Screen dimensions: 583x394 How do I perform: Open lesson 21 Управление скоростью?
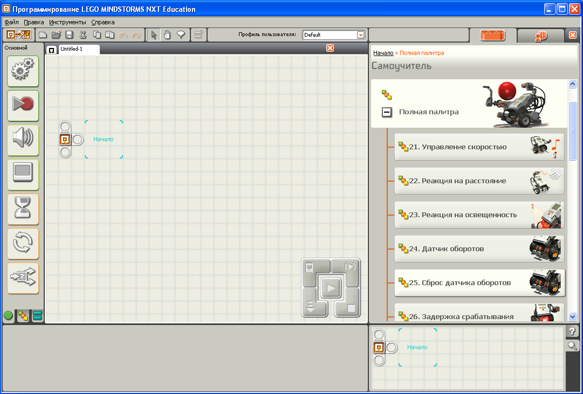[479, 147]
